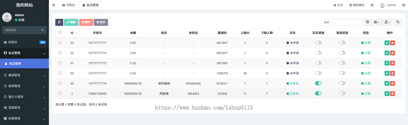
Task: Toggle 登录状态 switch for ID 53
Action: click(342, 43)
